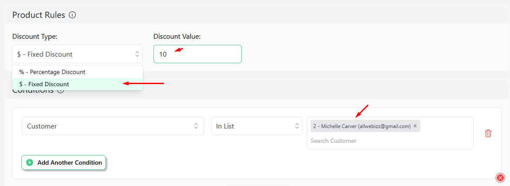Click chevron arrows on In List dropdown
The height and width of the screenshot is (186, 510).
coord(297,126)
